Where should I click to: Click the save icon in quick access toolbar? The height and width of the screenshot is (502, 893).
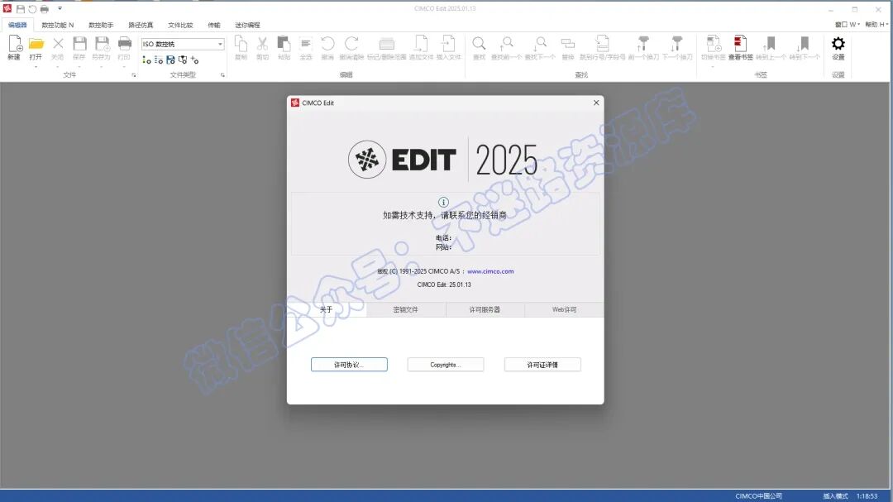(x=21, y=9)
